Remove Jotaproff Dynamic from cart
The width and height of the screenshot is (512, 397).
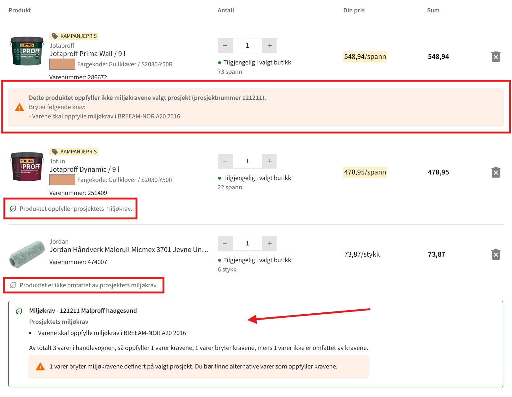point(496,172)
